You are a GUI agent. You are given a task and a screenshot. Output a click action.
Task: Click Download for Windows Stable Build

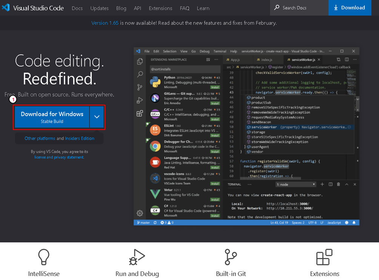point(52,117)
